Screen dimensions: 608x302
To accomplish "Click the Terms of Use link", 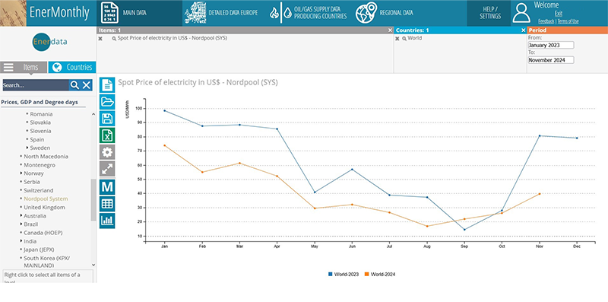I will pos(568,21).
